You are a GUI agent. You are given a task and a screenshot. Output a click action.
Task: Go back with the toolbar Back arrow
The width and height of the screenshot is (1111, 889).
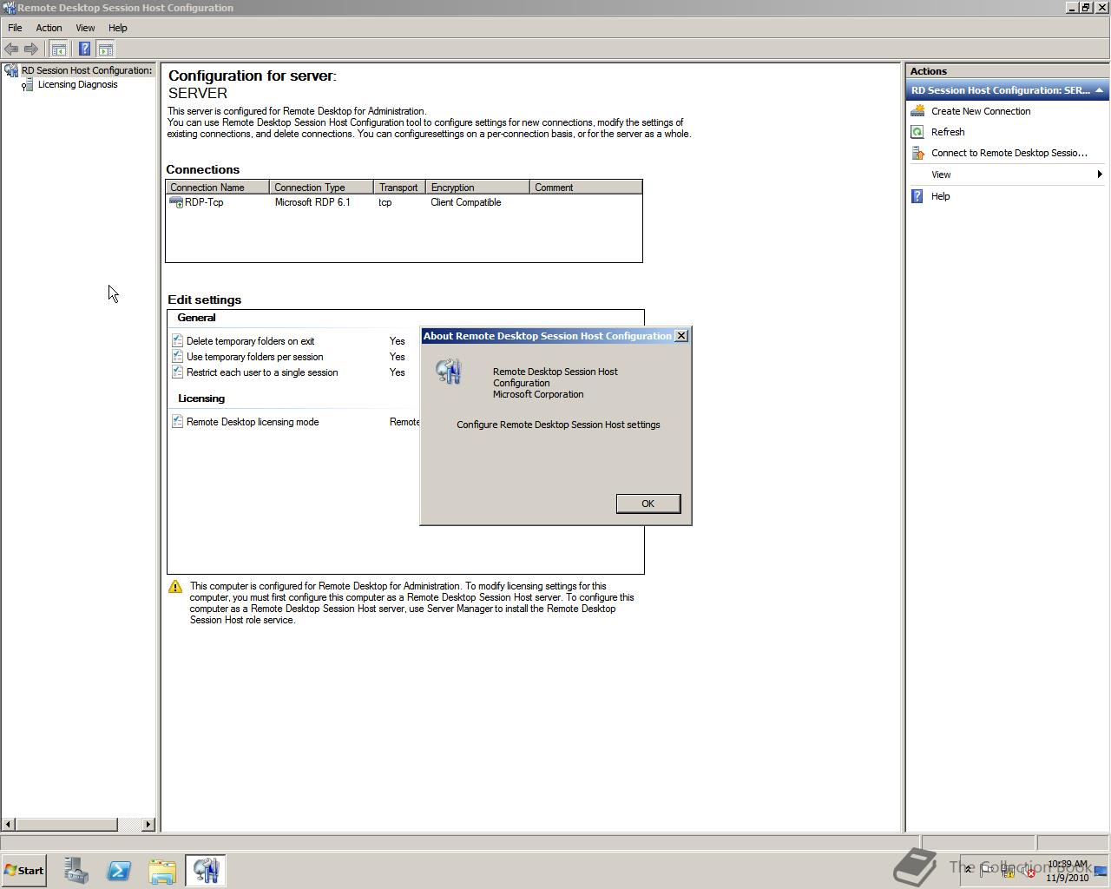11,49
